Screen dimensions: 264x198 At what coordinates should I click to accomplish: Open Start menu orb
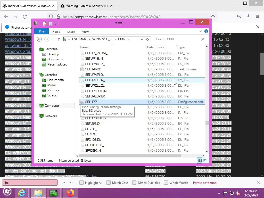coord(7,192)
